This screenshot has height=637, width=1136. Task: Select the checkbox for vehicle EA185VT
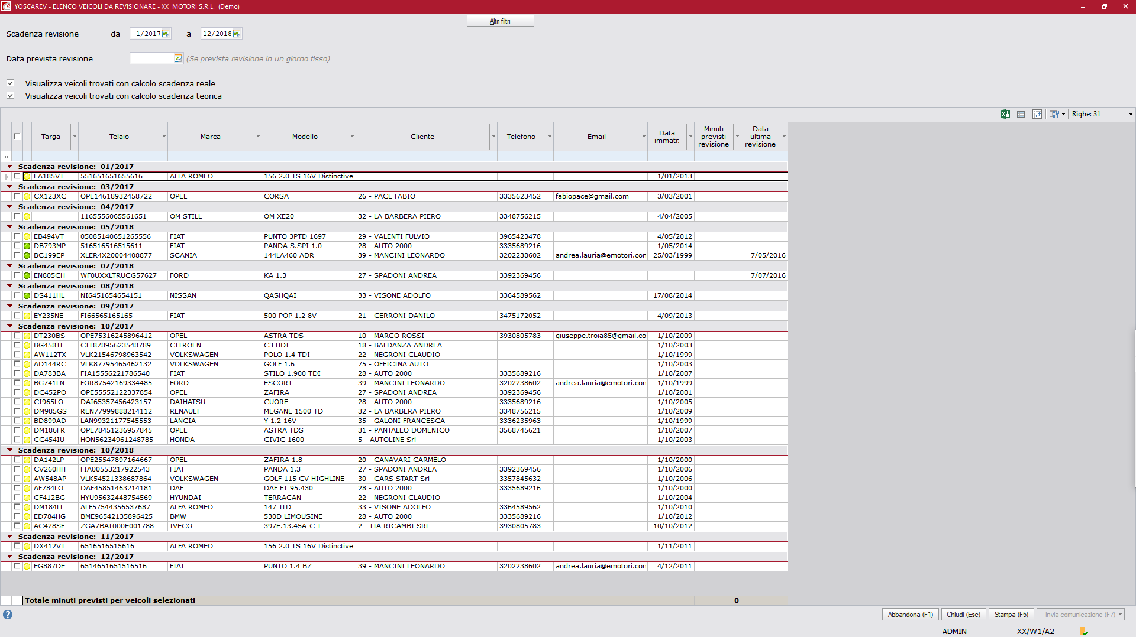17,176
